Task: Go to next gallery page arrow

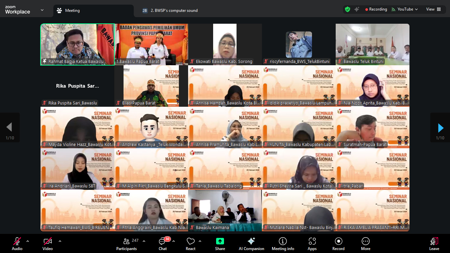Action: coord(440,128)
